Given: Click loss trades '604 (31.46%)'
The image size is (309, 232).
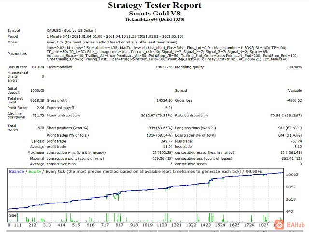Looking at the screenshot, I should (x=290, y=135).
